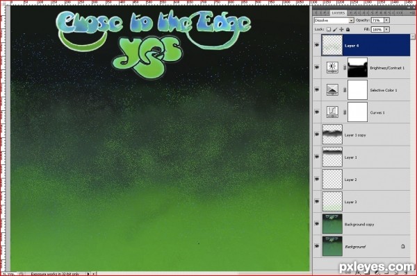This screenshot has width=417, height=276.
Task: Select the Layer 4 name
Action: (352, 46)
